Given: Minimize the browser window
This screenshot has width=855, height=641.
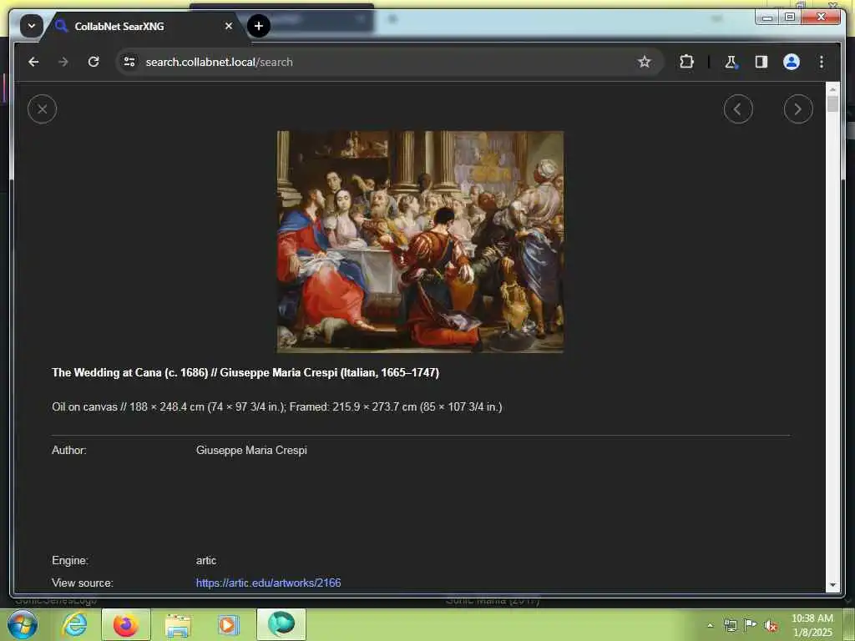Looking at the screenshot, I should tap(767, 18).
